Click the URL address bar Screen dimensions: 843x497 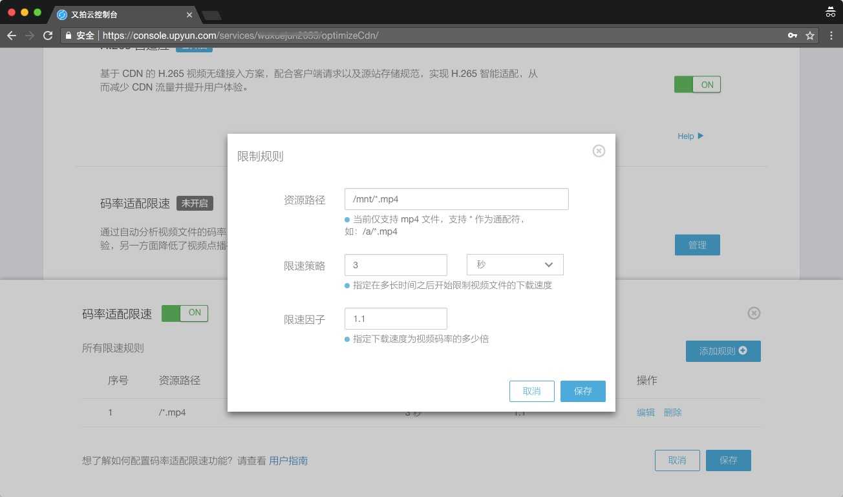(440, 36)
